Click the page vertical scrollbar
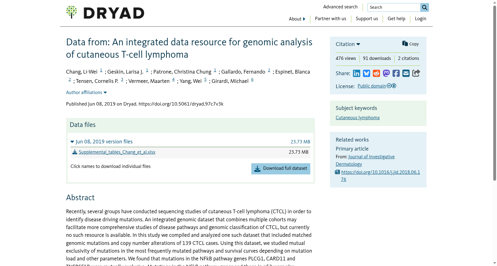This screenshot has height=266, width=497. click(495, 93)
